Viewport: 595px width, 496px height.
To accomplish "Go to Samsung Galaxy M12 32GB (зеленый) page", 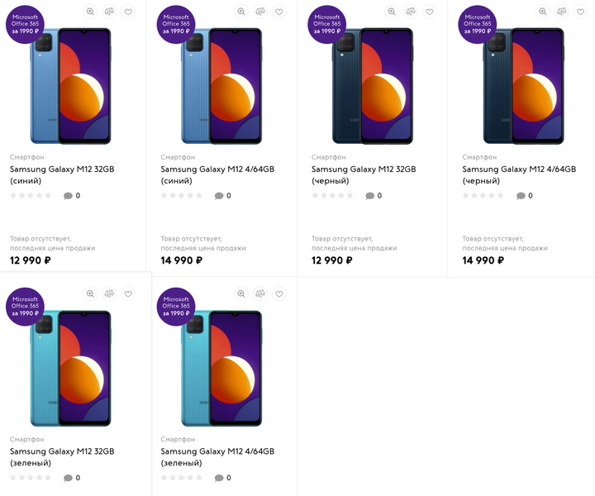I will pos(62,457).
